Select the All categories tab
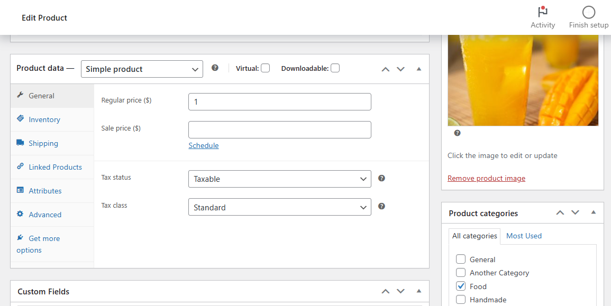611x306 pixels. tap(475, 236)
